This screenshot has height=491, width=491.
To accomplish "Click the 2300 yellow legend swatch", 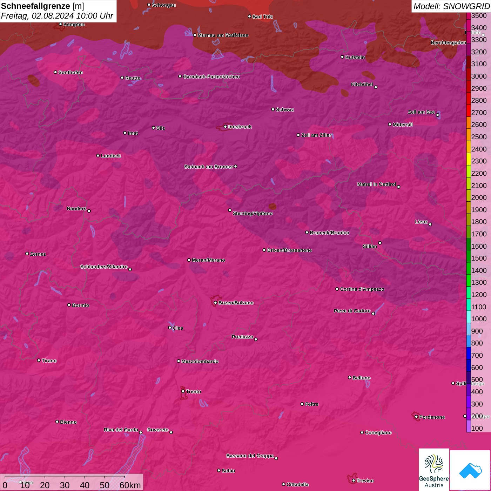I will click(x=468, y=159).
